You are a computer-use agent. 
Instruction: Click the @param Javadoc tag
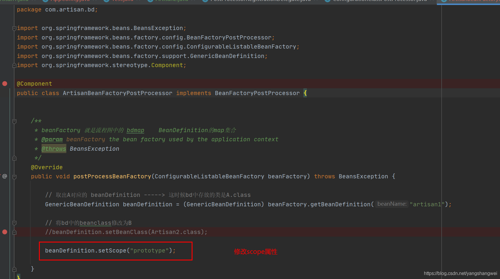[52, 139]
